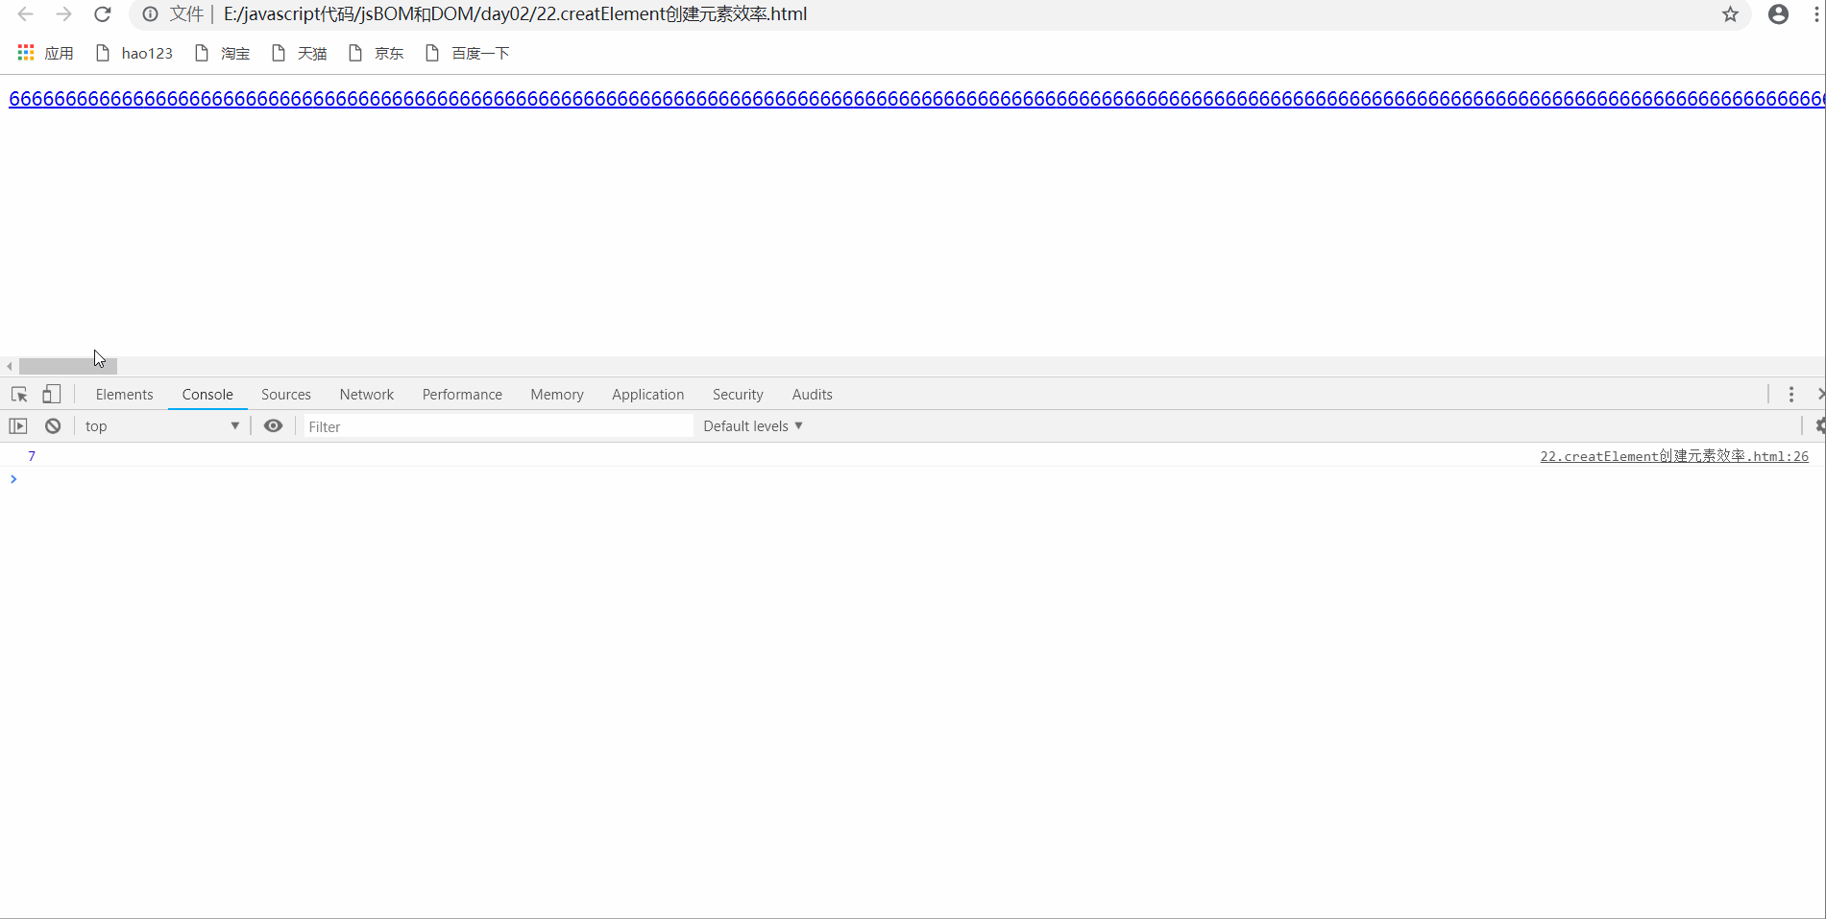Open 天猫 bookmark
The width and height of the screenshot is (1826, 919).
[x=300, y=53]
